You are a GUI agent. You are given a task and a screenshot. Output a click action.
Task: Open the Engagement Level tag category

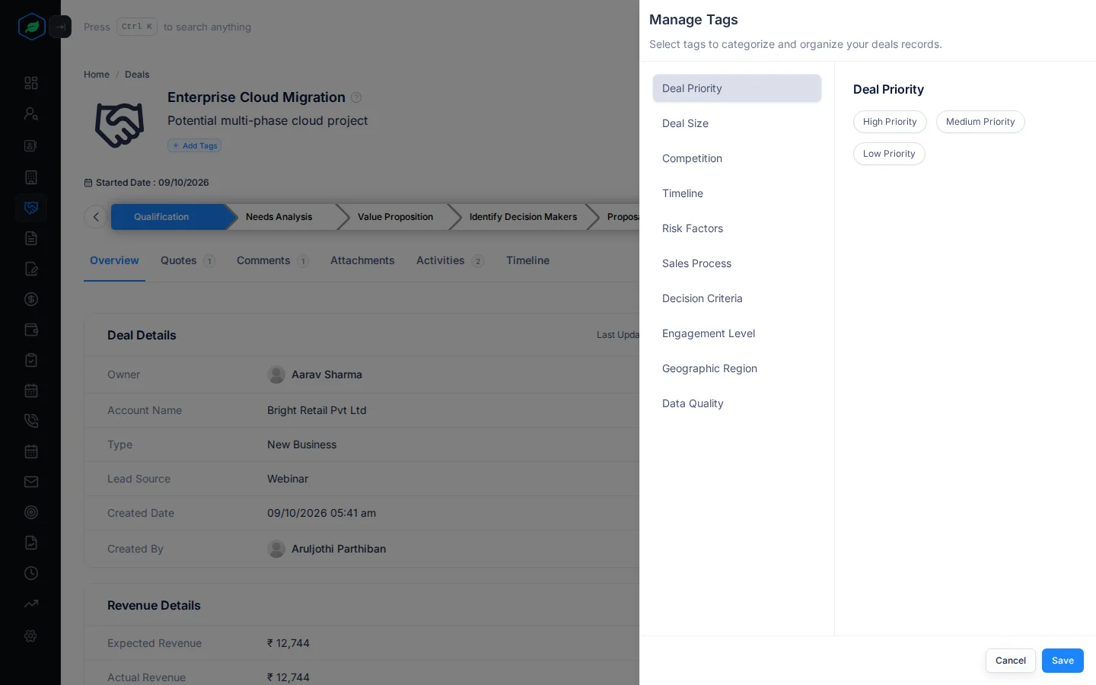coord(737,333)
